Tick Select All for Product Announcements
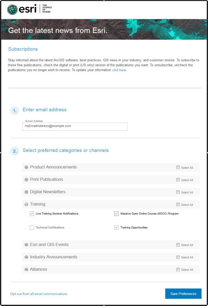The width and height of the screenshot is (208, 306). pyautogui.click(x=178, y=167)
